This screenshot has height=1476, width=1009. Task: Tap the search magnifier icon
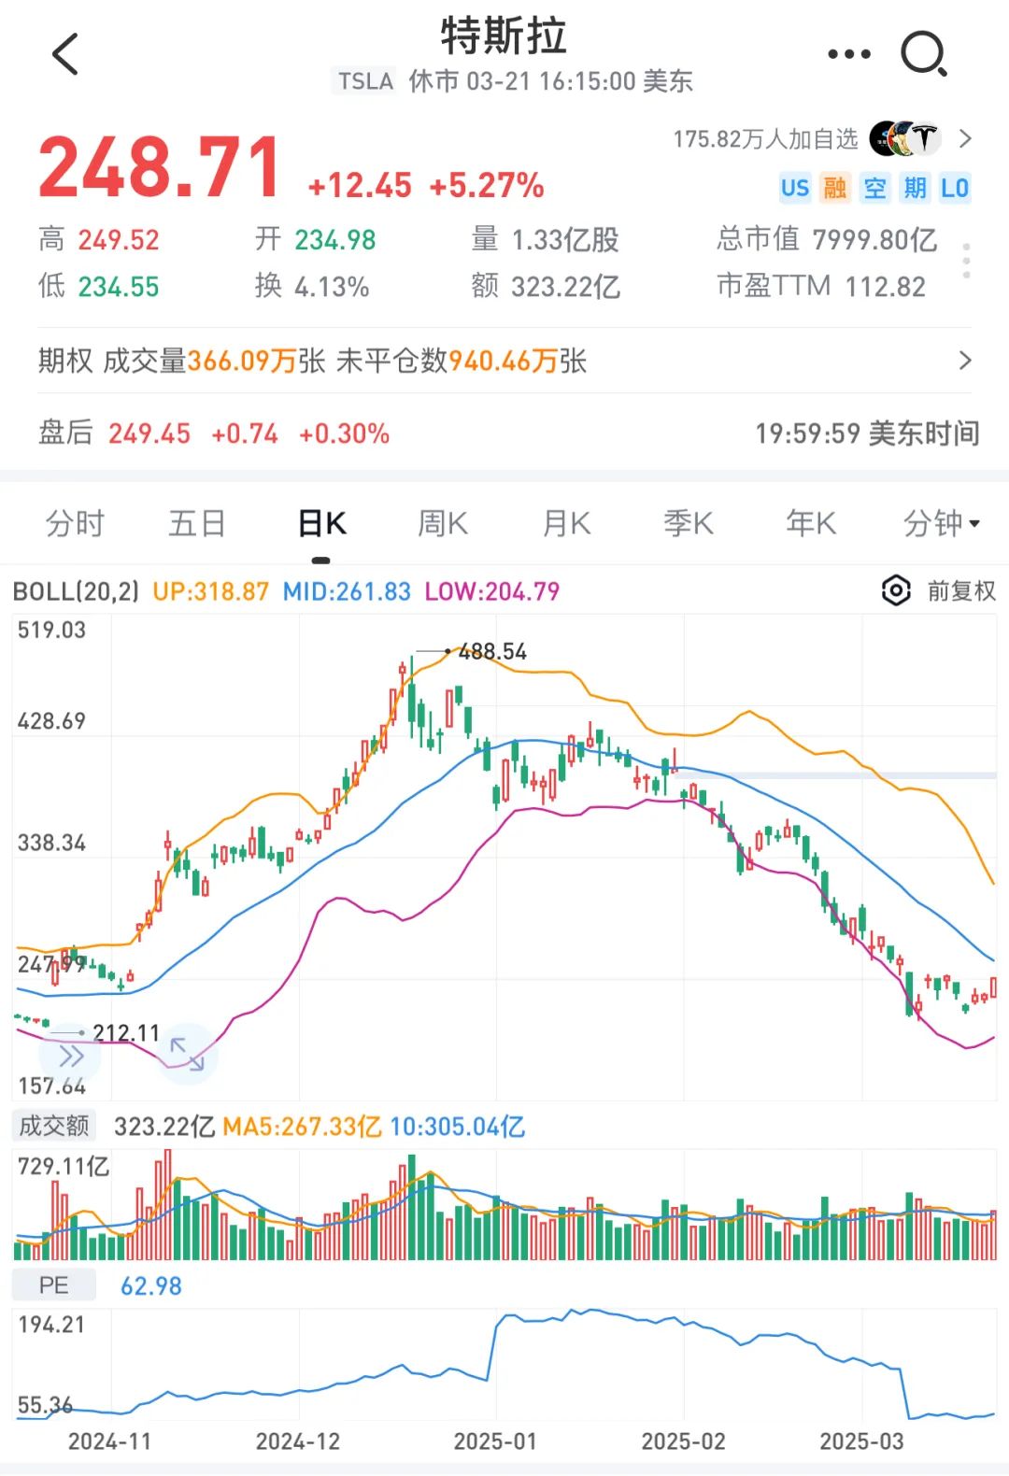(x=924, y=54)
